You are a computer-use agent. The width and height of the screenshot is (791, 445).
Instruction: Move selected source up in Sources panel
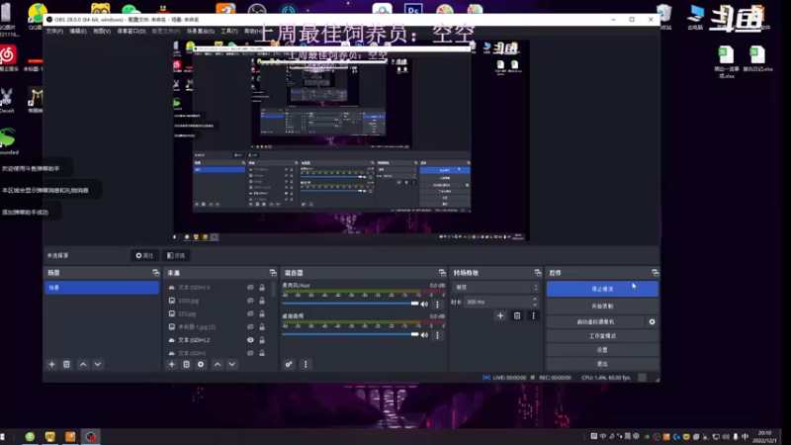218,364
